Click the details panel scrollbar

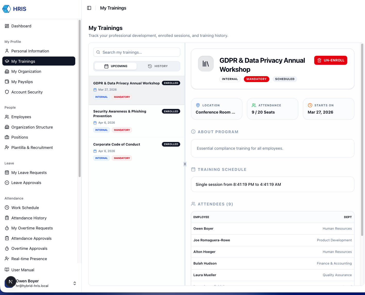[362, 139]
